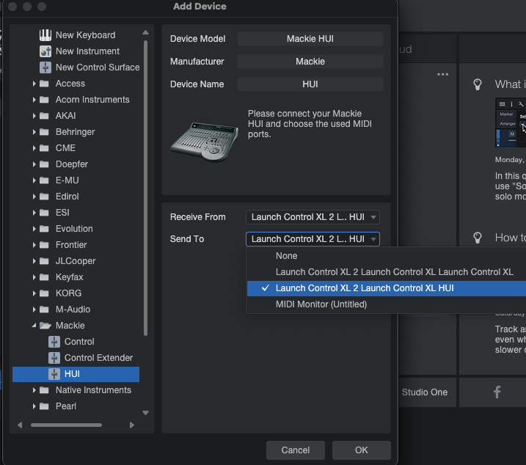Click the New Keyboard piano icon

pyautogui.click(x=45, y=35)
